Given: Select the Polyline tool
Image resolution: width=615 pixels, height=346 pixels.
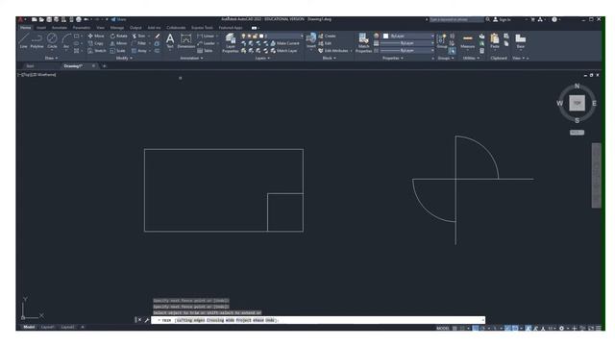Looking at the screenshot, I should pos(37,40).
